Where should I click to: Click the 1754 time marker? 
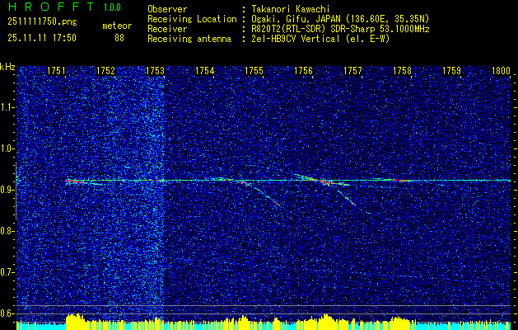[204, 71]
